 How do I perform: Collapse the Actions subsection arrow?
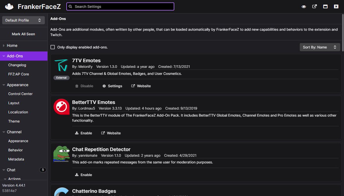(5, 179)
